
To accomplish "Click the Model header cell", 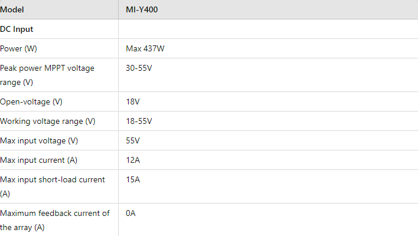I will point(59,9).
